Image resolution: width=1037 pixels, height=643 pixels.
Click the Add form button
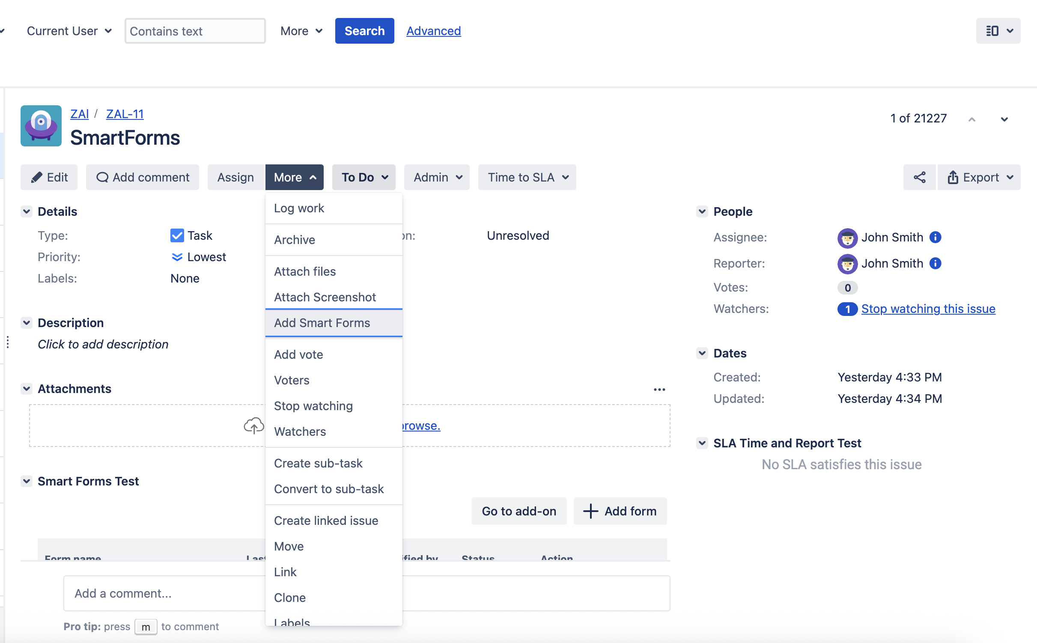click(x=620, y=511)
